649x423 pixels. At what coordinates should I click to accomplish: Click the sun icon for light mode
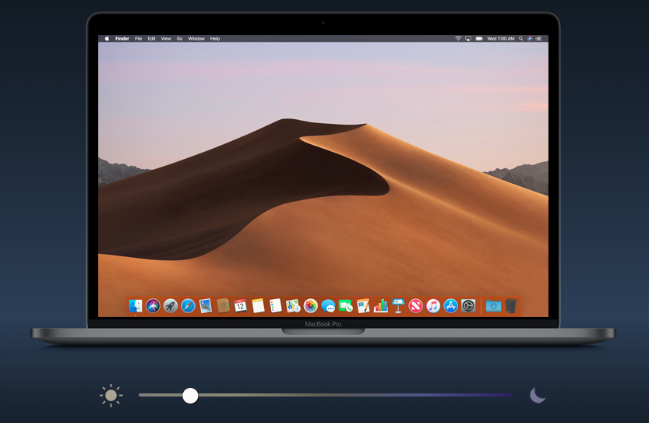tap(111, 395)
